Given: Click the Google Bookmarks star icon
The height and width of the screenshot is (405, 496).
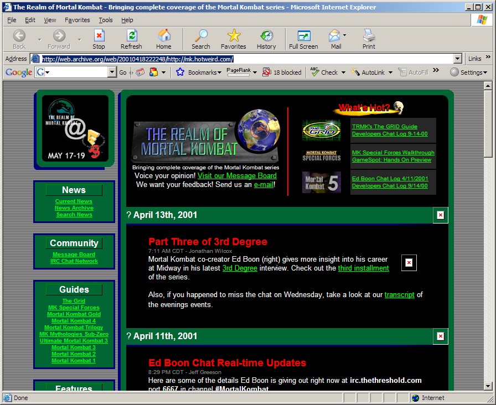Looking at the screenshot, I should [x=180, y=72].
